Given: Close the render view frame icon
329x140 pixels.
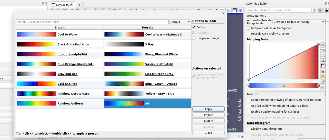Looking at the screenshot, I should [240, 10].
